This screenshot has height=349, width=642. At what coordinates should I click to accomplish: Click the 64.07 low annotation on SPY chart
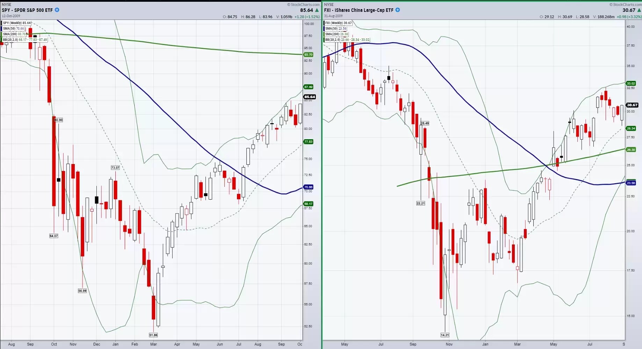click(54, 236)
